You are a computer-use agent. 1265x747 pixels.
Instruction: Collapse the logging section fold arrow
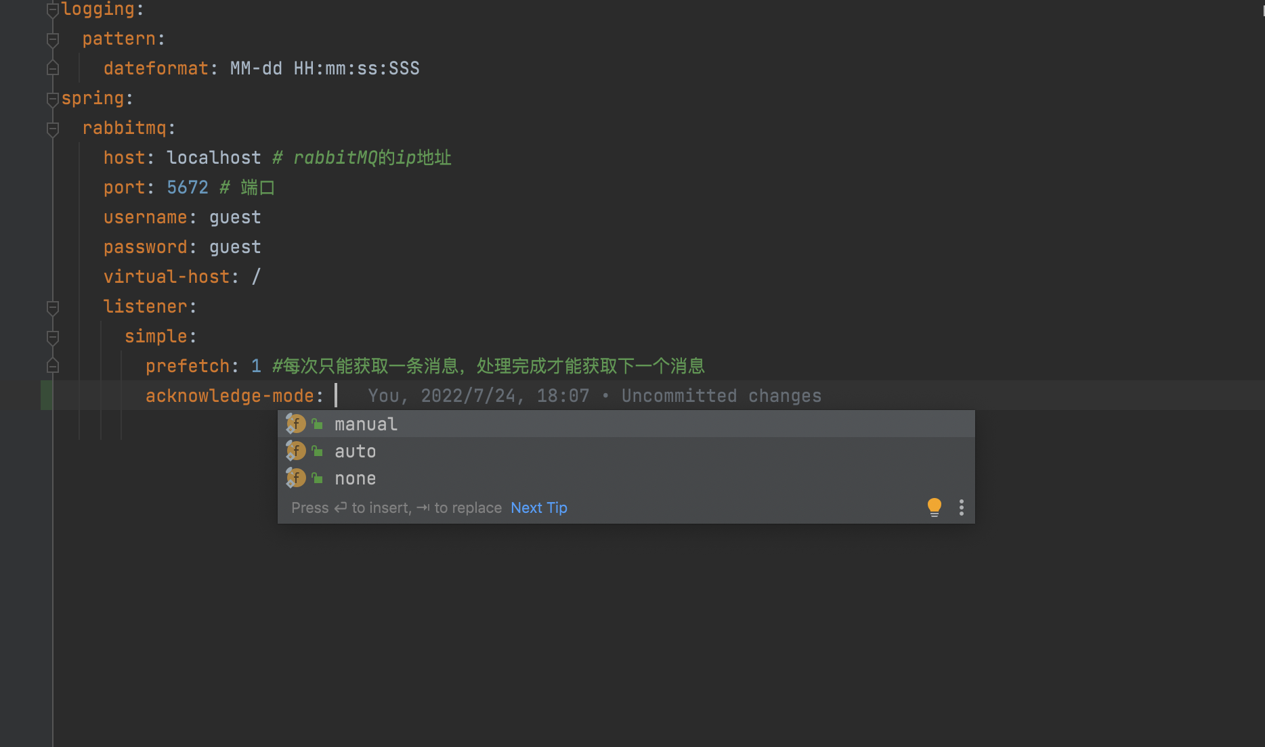pyautogui.click(x=52, y=9)
